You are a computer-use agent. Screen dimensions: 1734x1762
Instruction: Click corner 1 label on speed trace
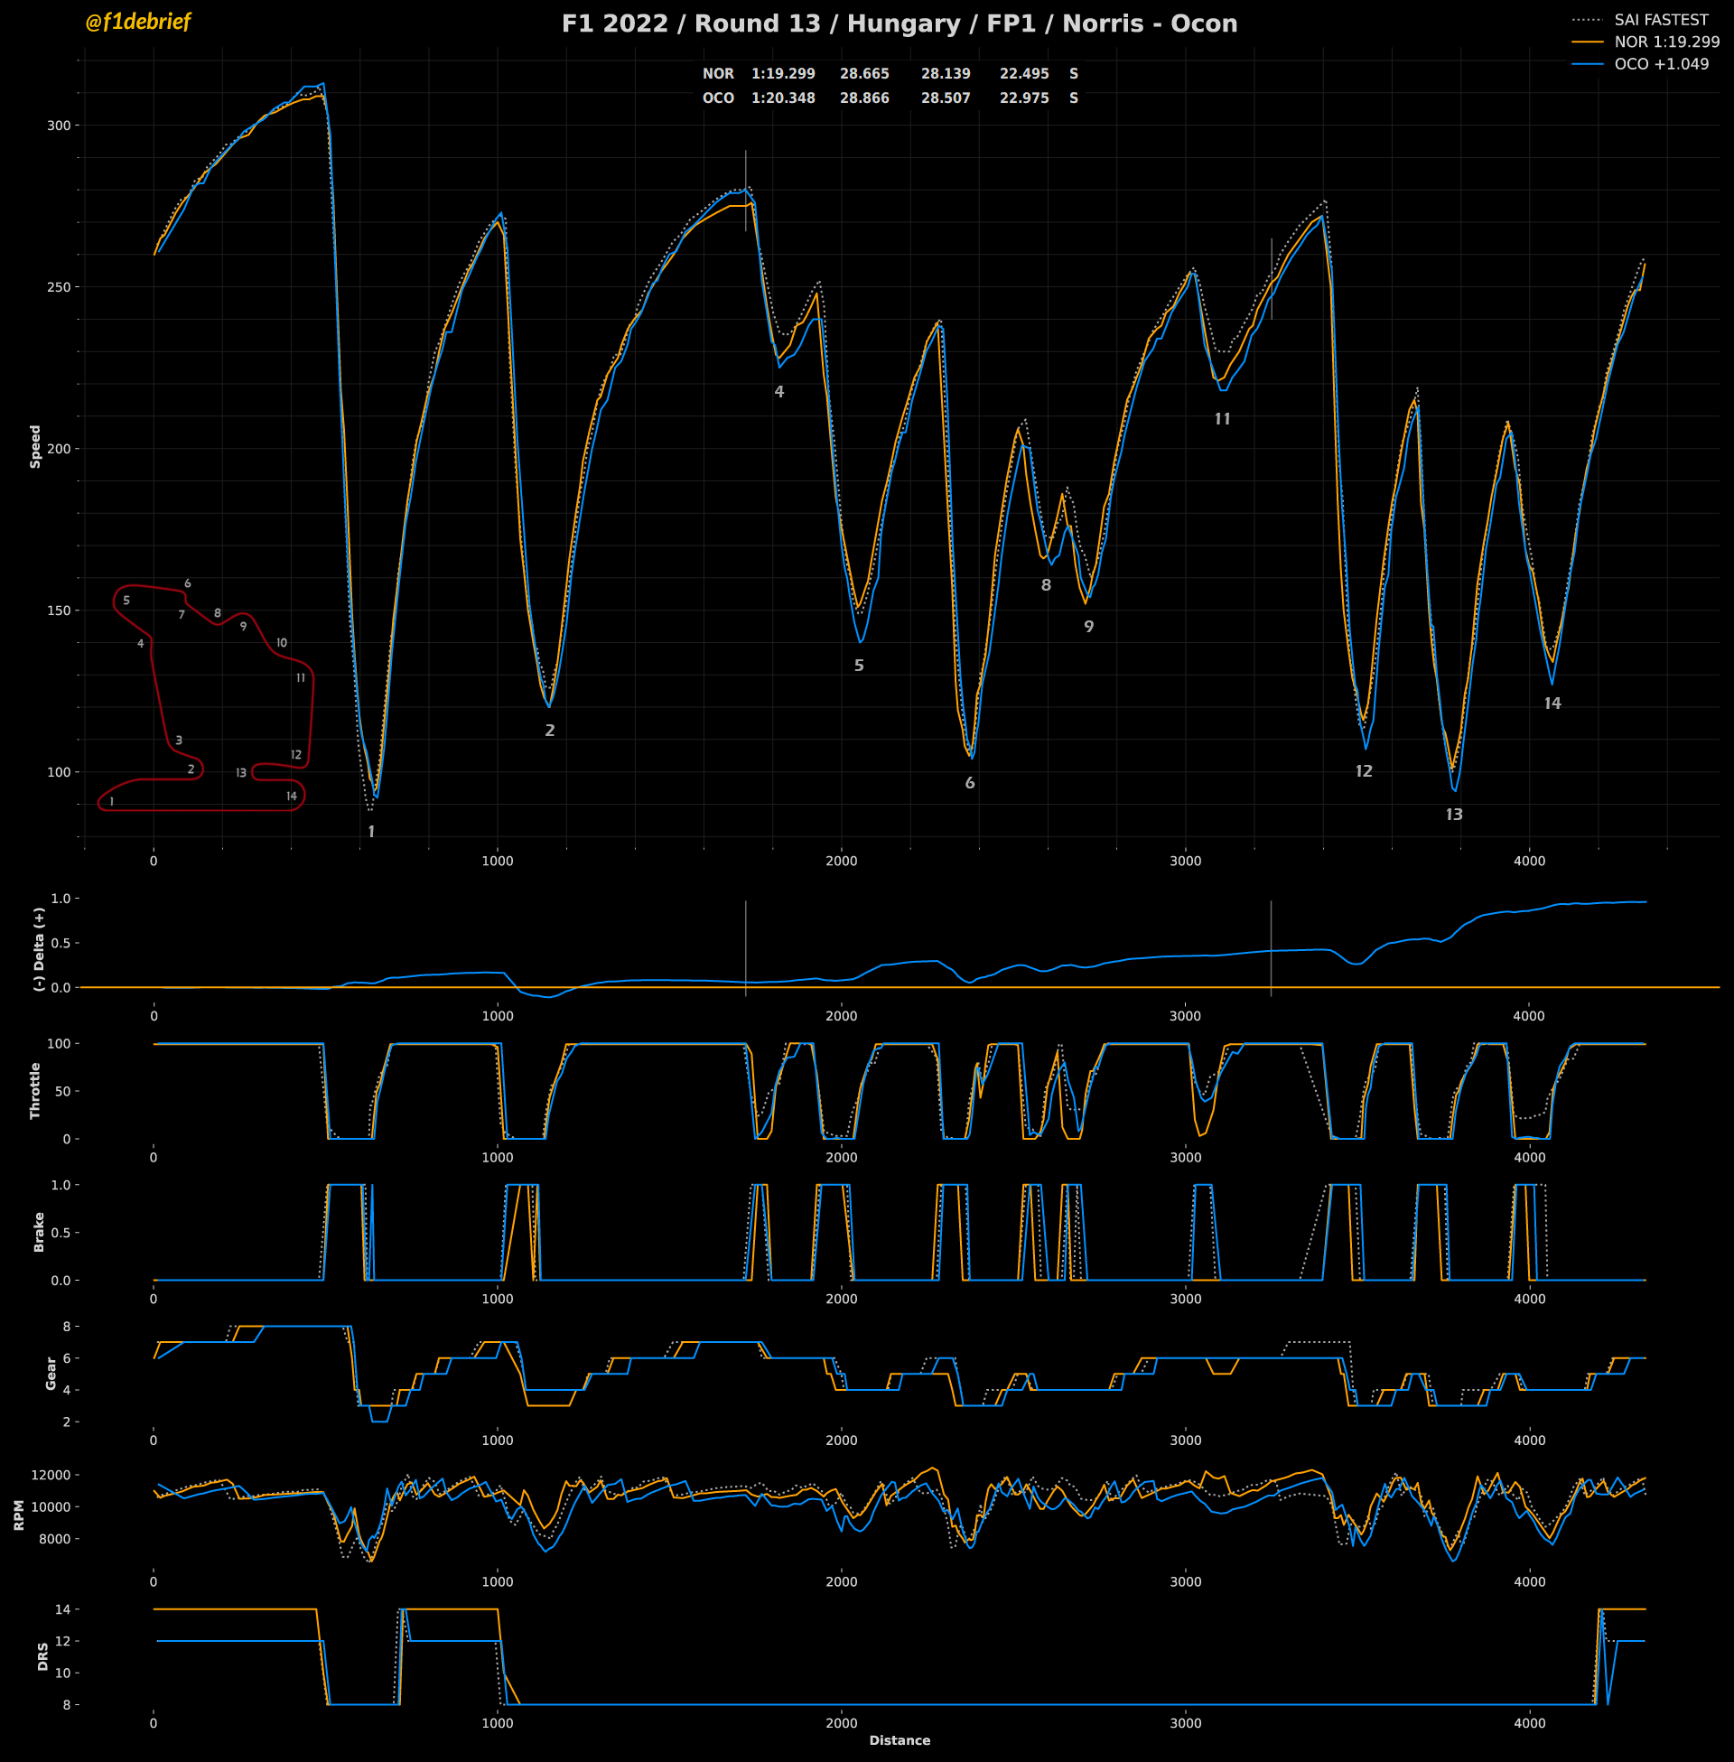point(370,832)
